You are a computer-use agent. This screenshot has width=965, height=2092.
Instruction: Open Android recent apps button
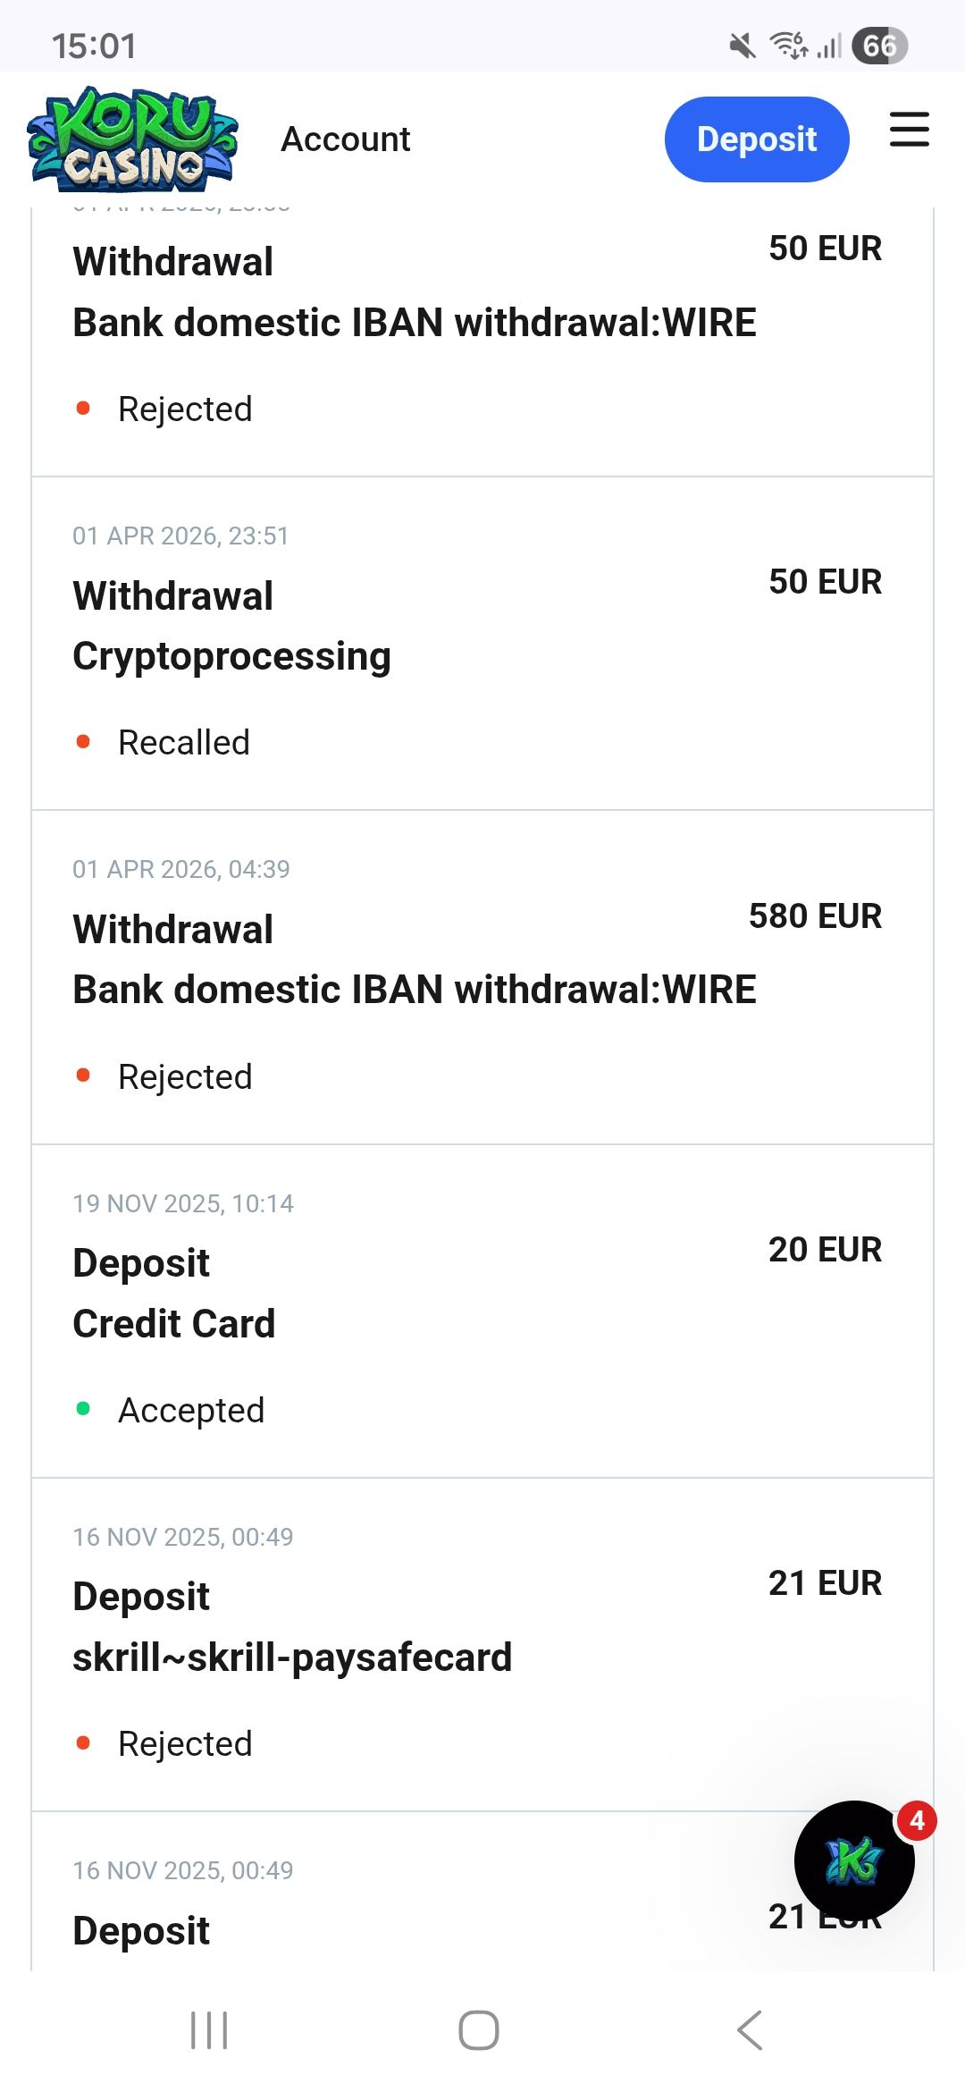[x=209, y=2029]
